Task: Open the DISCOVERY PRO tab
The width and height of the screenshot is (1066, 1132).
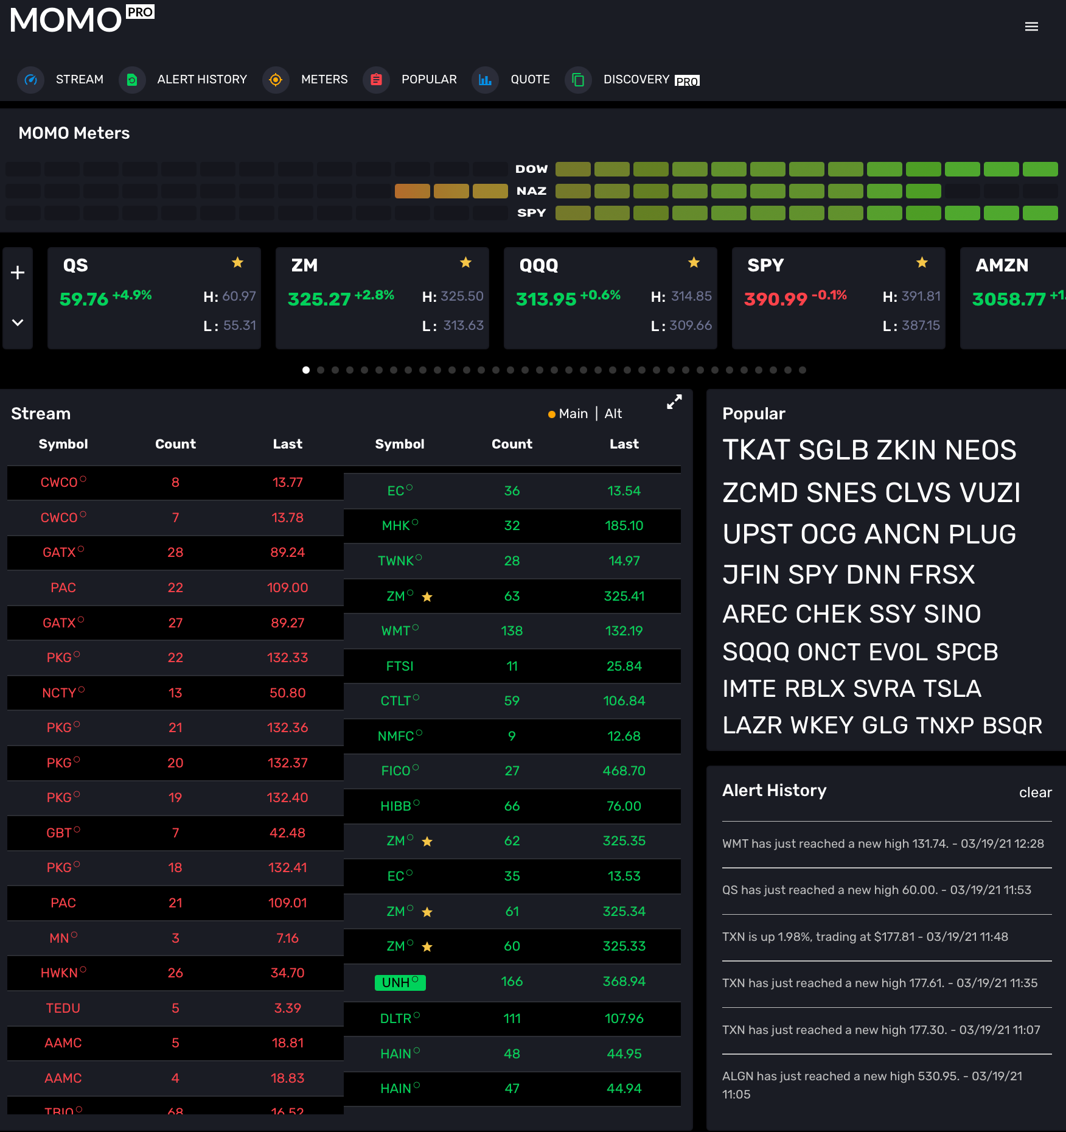Action: (x=652, y=80)
